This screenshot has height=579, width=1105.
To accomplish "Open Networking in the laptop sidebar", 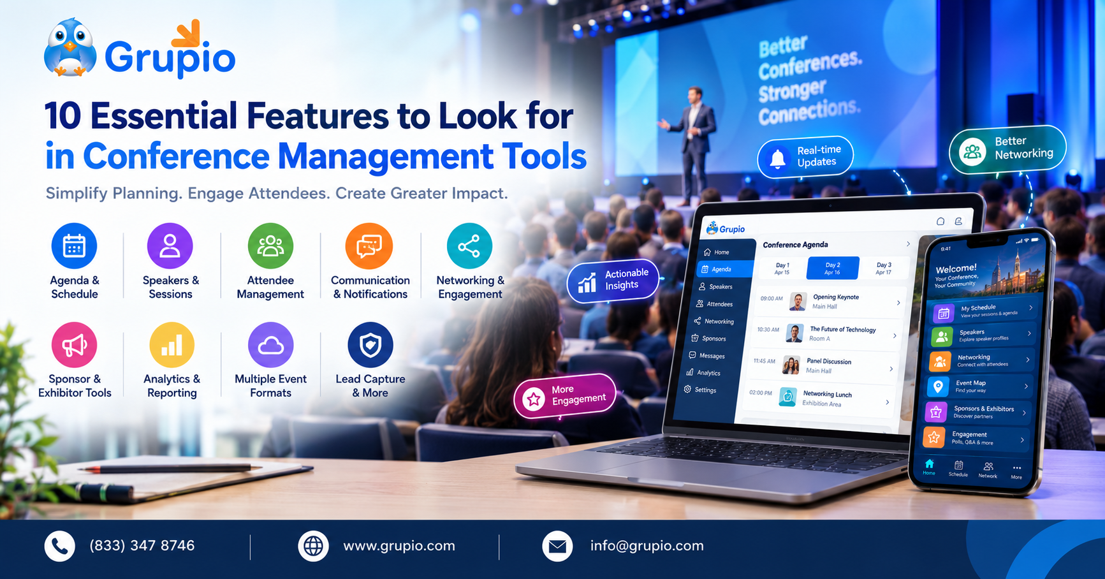I will pos(713,321).
